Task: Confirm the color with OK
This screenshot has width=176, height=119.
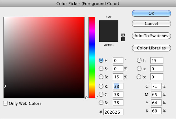Action: 151,13
